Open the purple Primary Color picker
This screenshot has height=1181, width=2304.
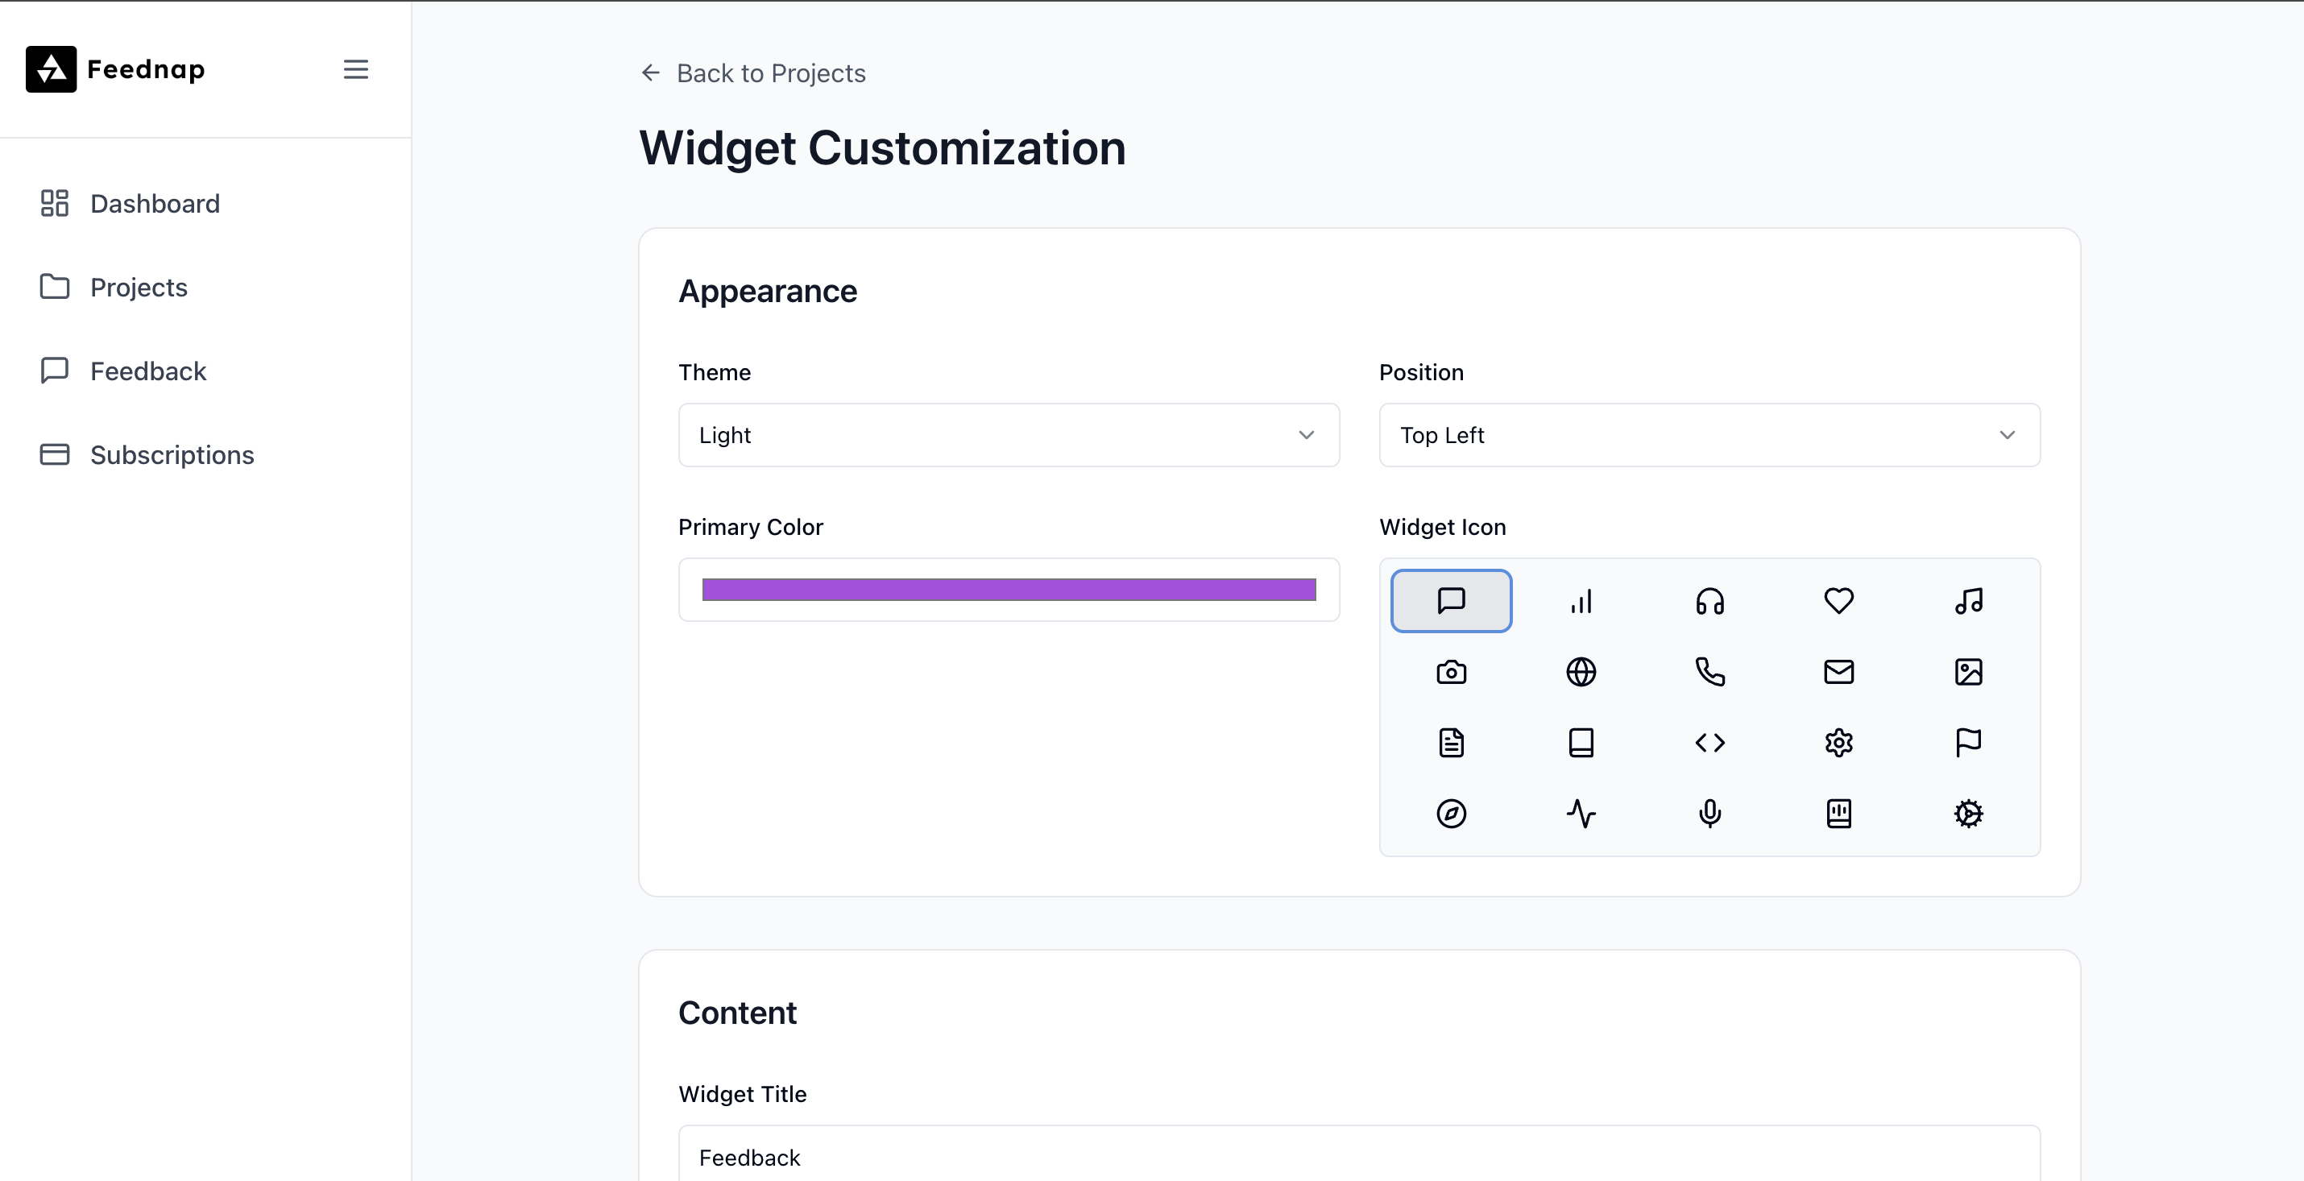1008,590
